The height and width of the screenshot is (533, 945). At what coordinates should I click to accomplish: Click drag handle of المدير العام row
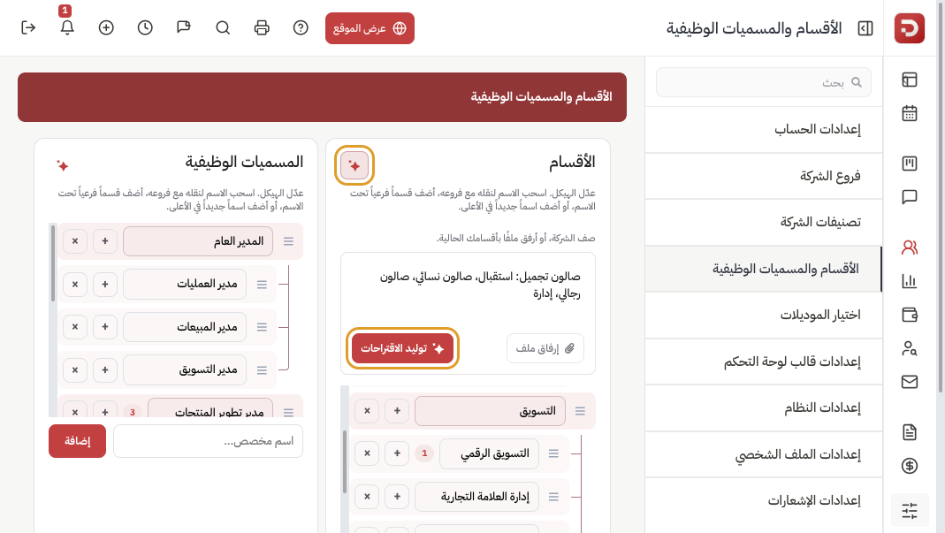coord(288,241)
